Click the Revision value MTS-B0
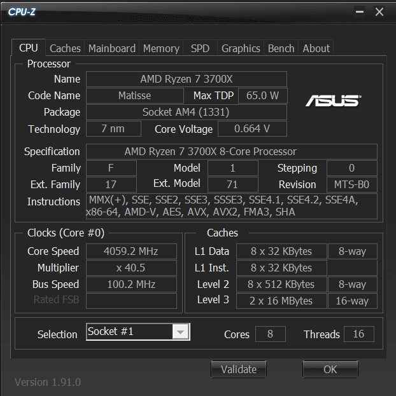The height and width of the screenshot is (396, 396). coord(352,184)
